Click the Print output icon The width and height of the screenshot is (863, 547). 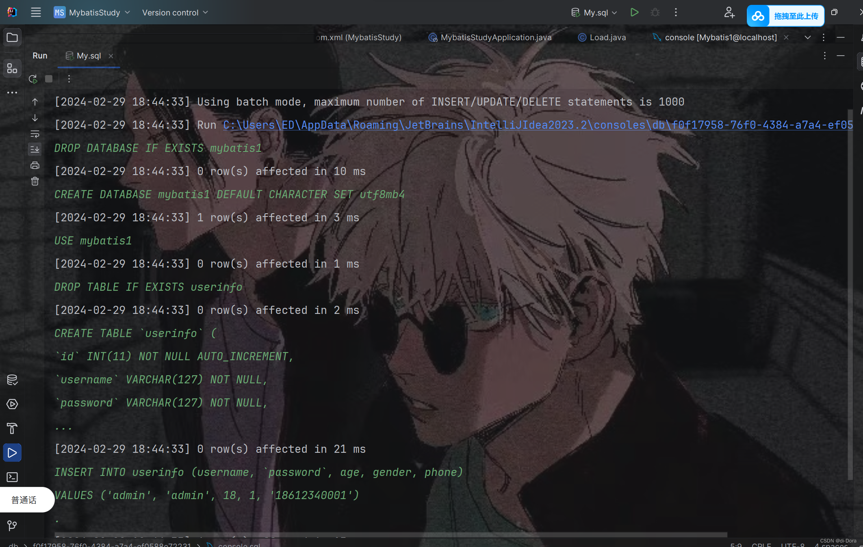click(35, 165)
